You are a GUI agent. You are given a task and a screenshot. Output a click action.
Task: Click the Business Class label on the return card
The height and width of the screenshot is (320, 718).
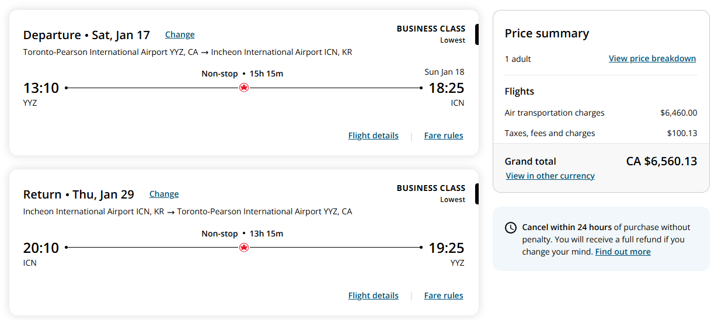coord(431,188)
